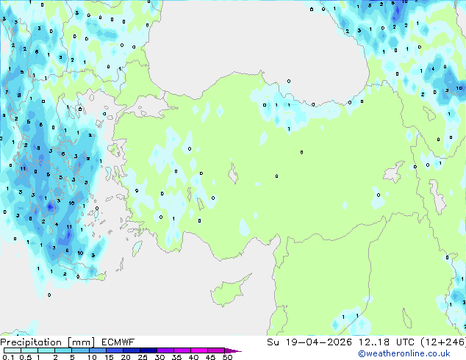The width and height of the screenshot is (466, 360).
Task: Choose the 25–30 mm navy legend swatch
Action: (148, 350)
